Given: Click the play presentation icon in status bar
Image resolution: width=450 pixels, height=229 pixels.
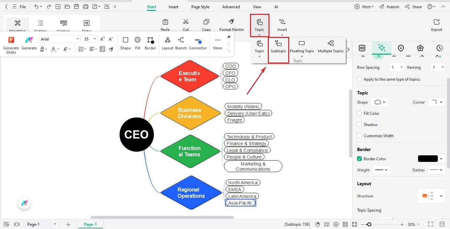Looking at the screenshot, I should tap(336, 224).
